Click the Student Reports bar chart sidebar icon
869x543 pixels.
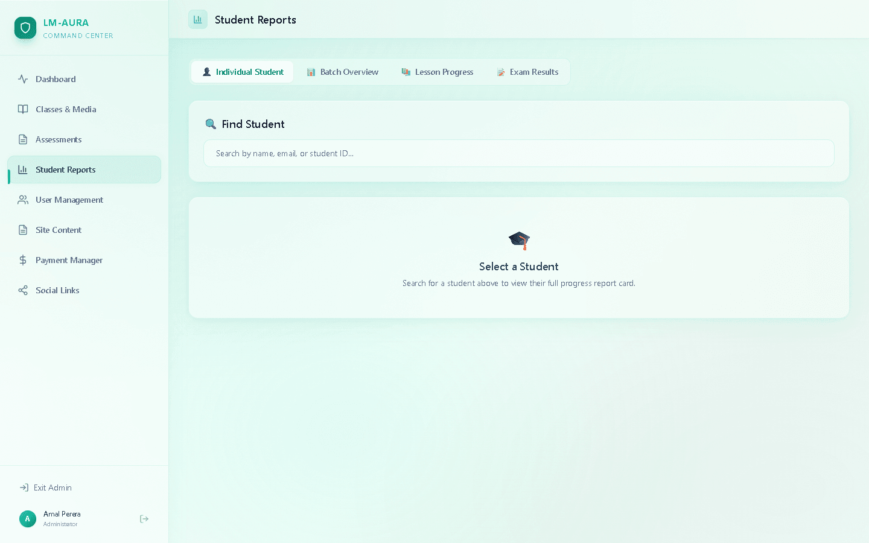click(x=23, y=170)
